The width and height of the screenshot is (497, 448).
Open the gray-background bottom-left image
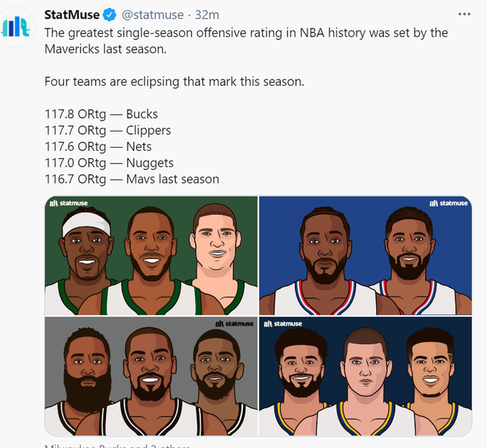[151, 376]
